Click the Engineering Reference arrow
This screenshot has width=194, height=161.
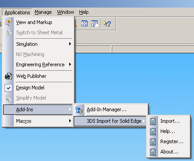tap(70, 64)
